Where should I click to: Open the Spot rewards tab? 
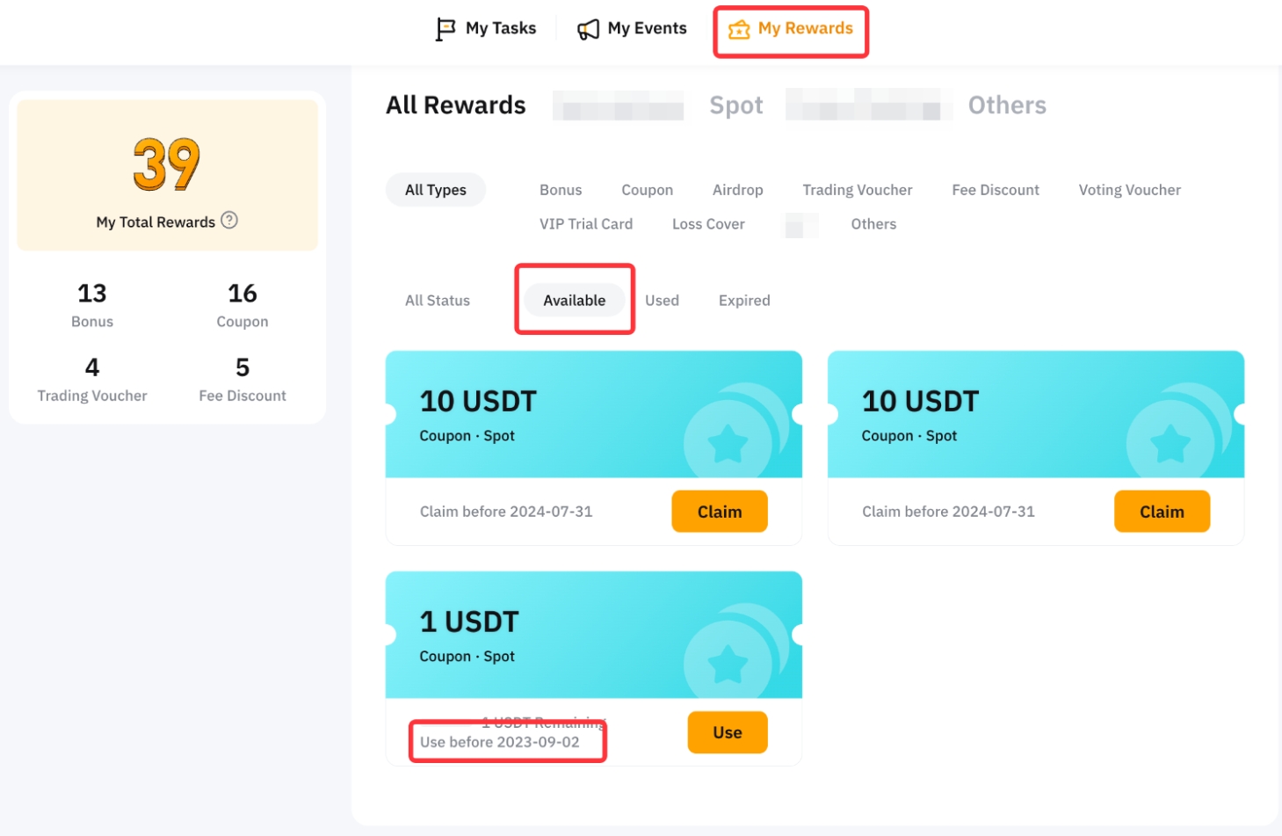coord(735,105)
